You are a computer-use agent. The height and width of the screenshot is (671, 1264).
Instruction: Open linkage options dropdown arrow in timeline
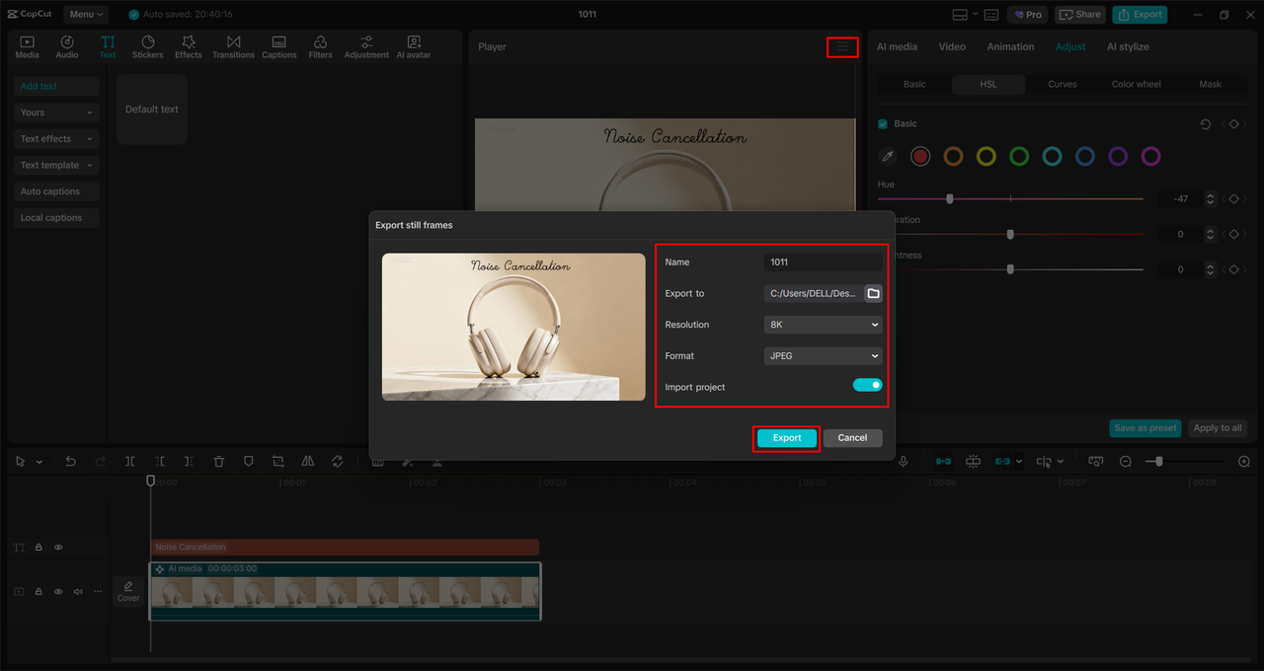1018,461
